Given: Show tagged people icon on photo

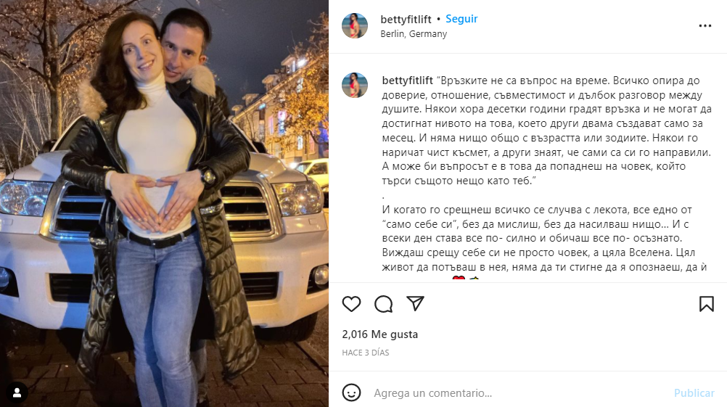Looking at the screenshot, I should pos(17,392).
